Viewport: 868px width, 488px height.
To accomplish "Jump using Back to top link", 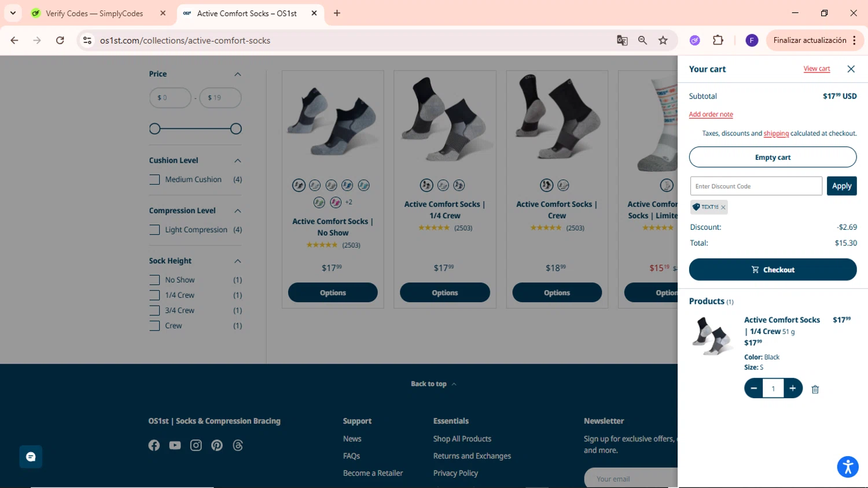I will point(433,384).
